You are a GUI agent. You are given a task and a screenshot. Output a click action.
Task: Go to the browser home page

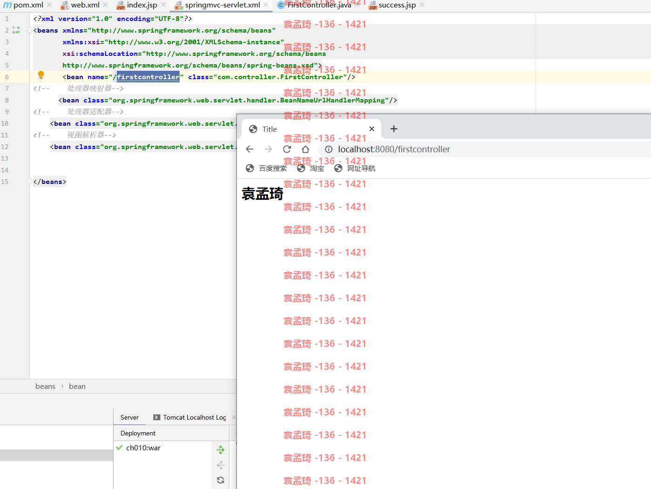[305, 149]
